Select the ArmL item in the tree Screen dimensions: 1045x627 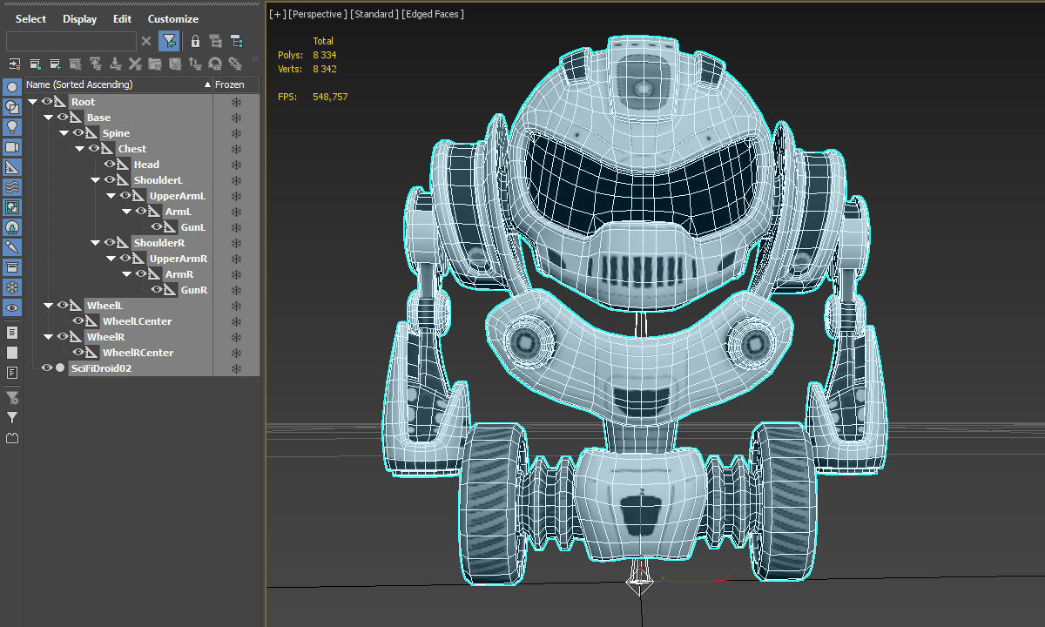pyautogui.click(x=178, y=212)
